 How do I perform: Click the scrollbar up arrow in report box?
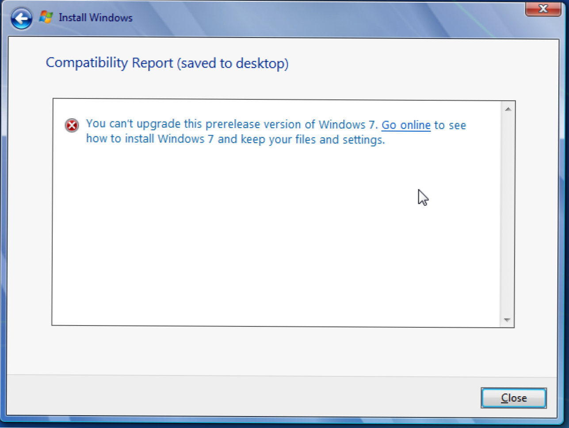coord(508,109)
